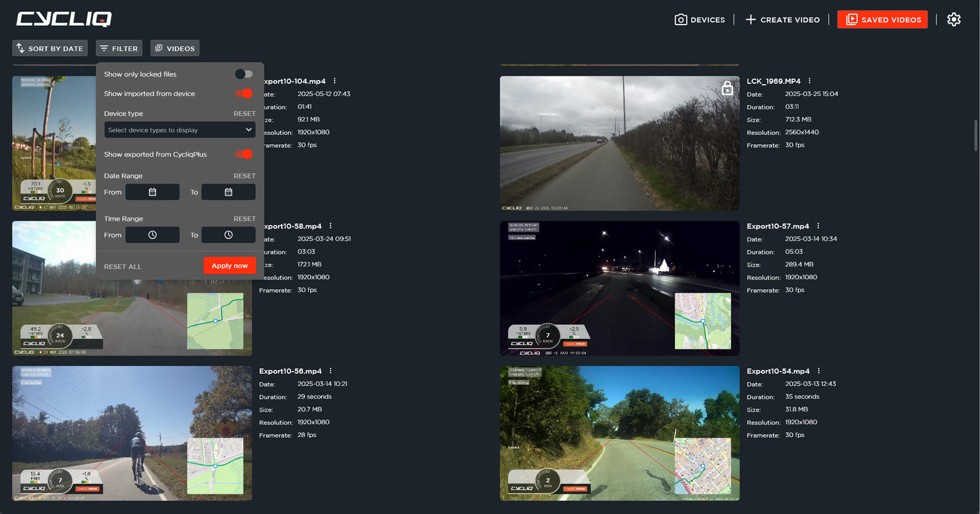Disable Show exported from CycliqPlus
Screen dimensions: 980x514
[244, 154]
